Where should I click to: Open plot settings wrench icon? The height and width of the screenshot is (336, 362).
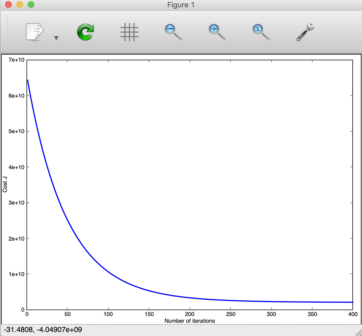(x=305, y=32)
